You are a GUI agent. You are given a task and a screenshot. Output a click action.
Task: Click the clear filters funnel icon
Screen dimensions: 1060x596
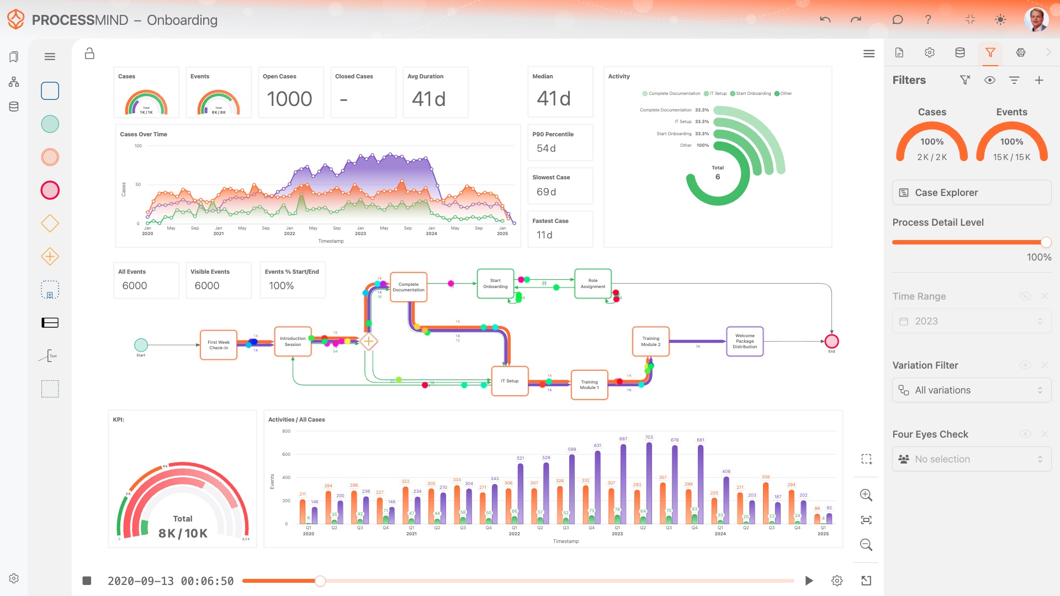[964, 80]
